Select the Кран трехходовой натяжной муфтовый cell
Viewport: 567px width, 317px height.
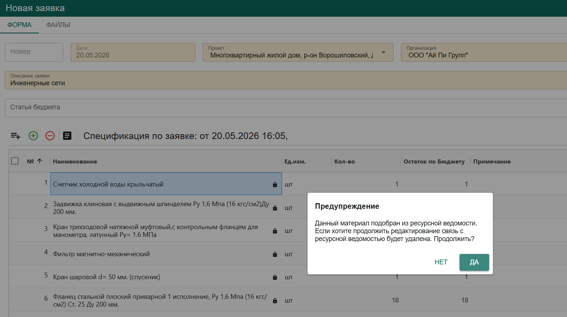pos(166,231)
